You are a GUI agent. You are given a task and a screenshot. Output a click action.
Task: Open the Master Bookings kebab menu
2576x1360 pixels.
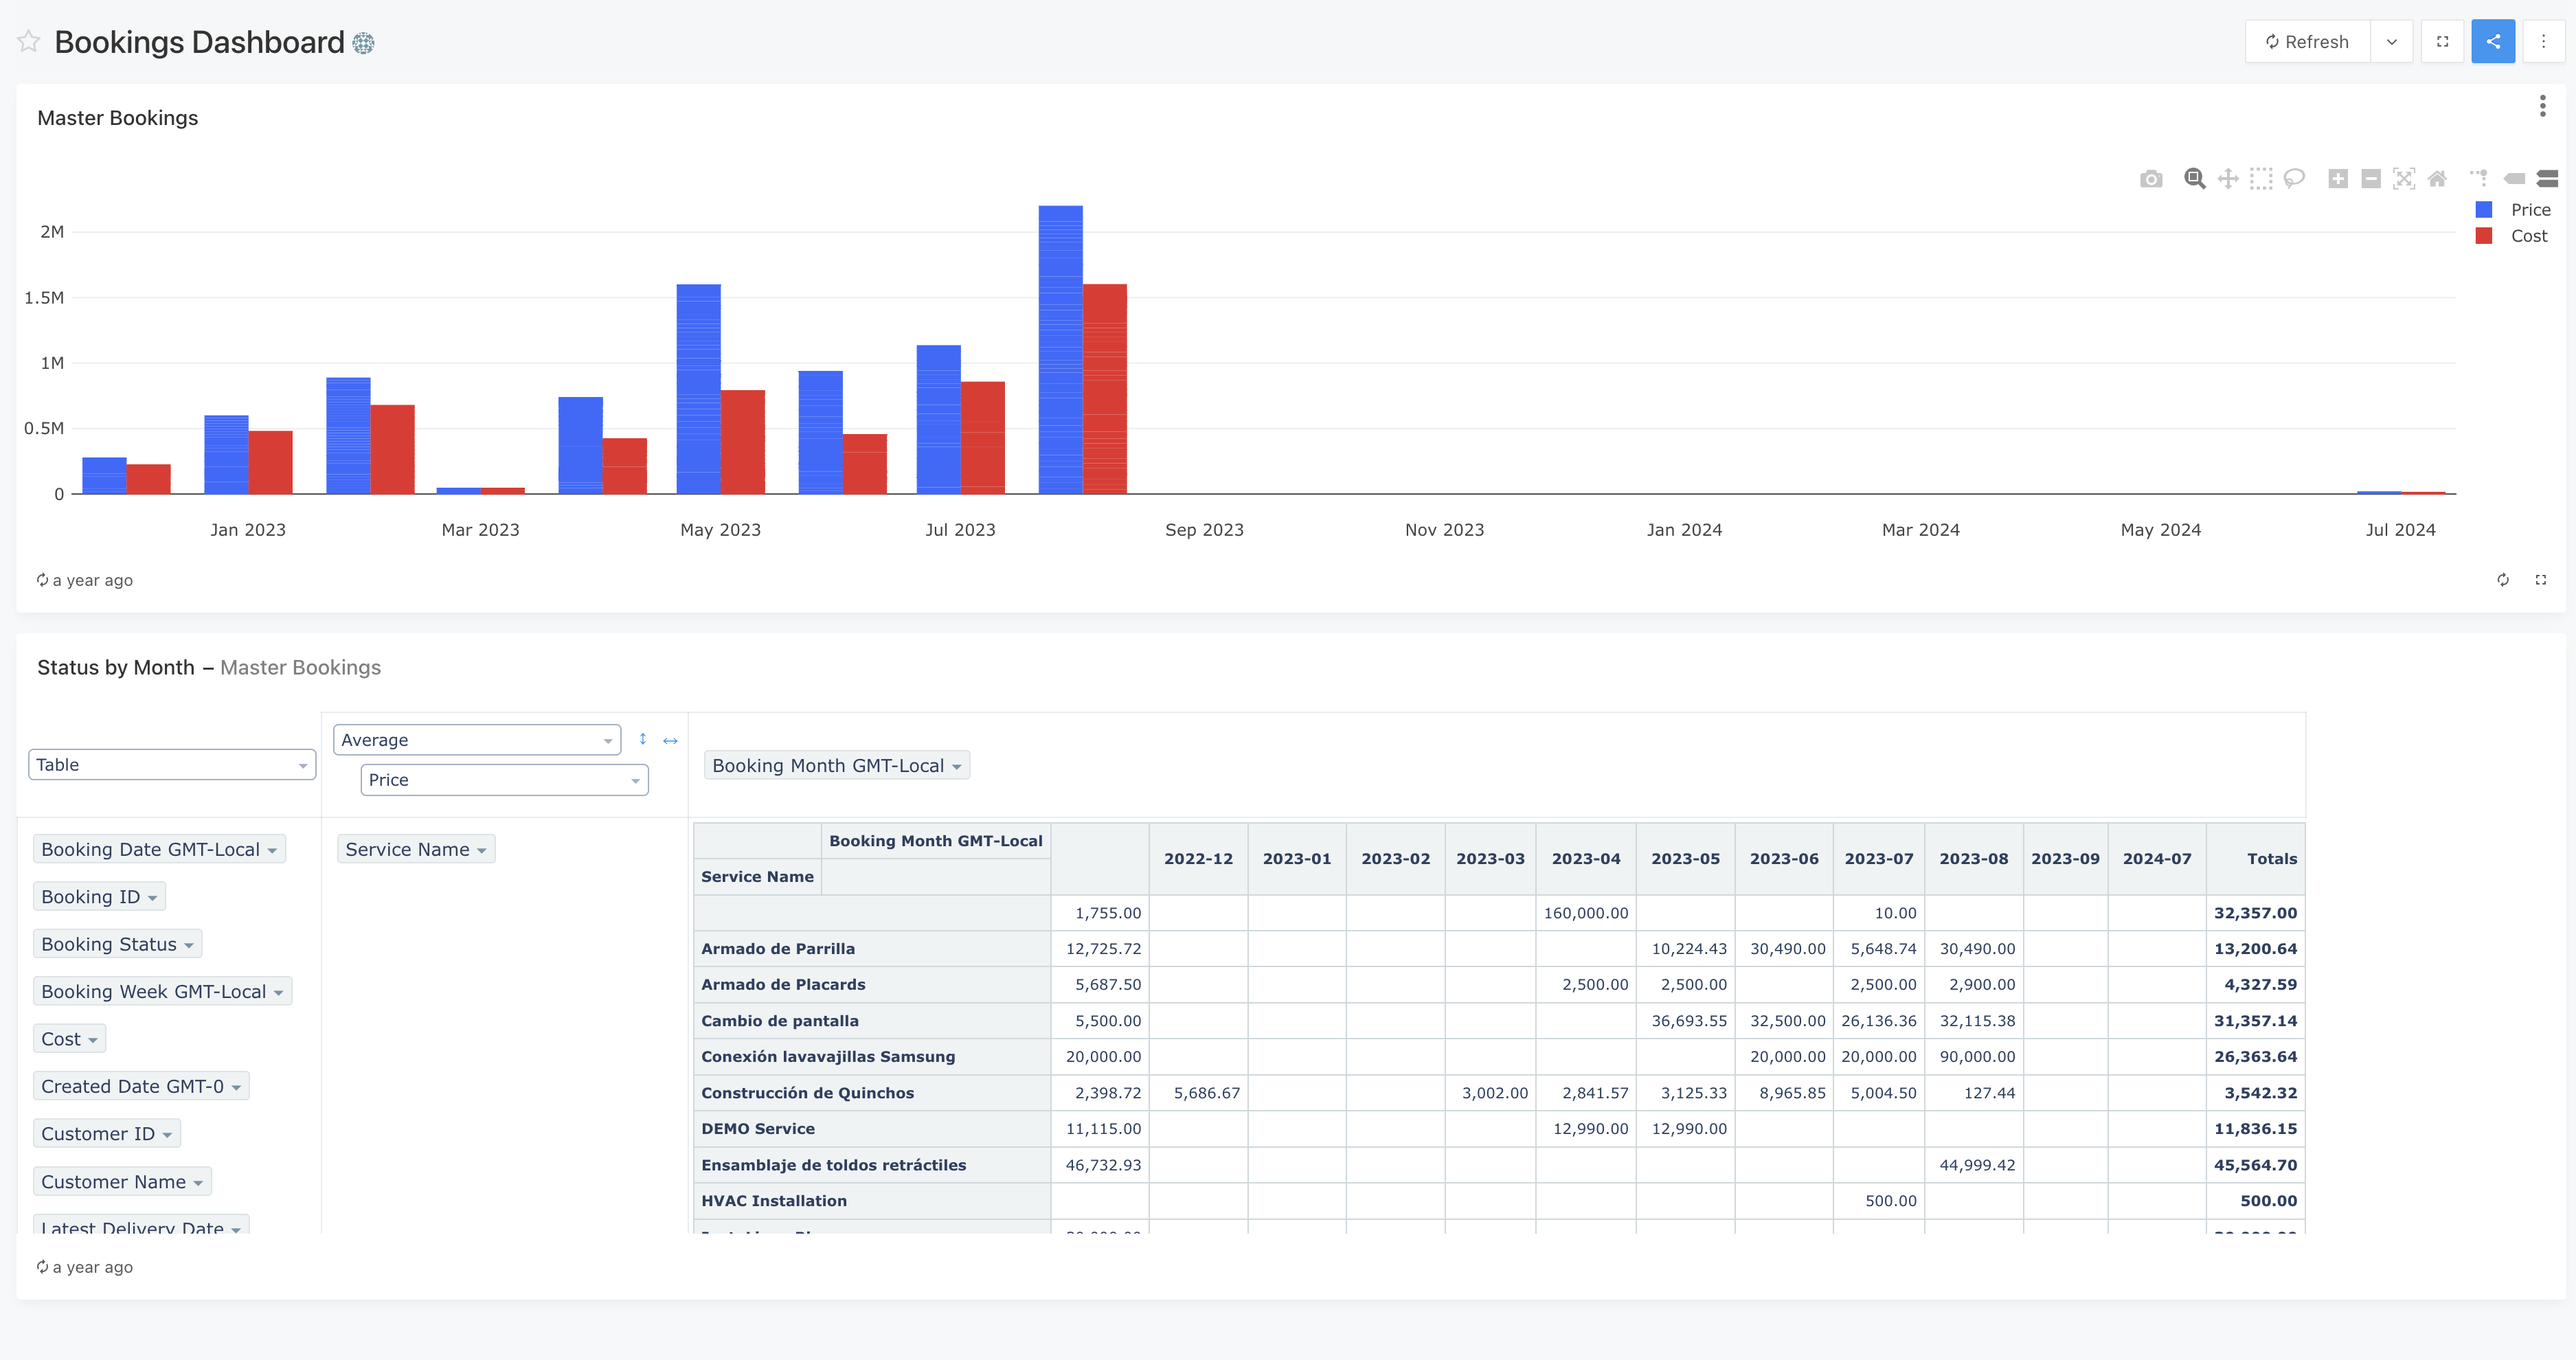[x=2542, y=105]
